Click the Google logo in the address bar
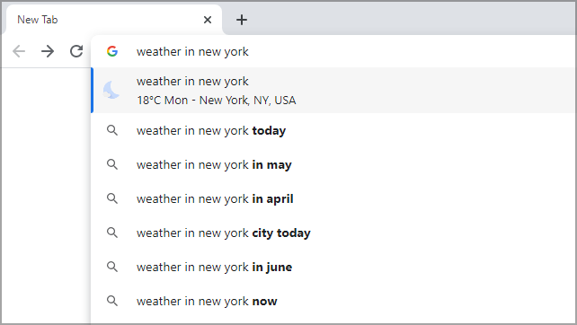The height and width of the screenshot is (325, 577). coord(112,51)
